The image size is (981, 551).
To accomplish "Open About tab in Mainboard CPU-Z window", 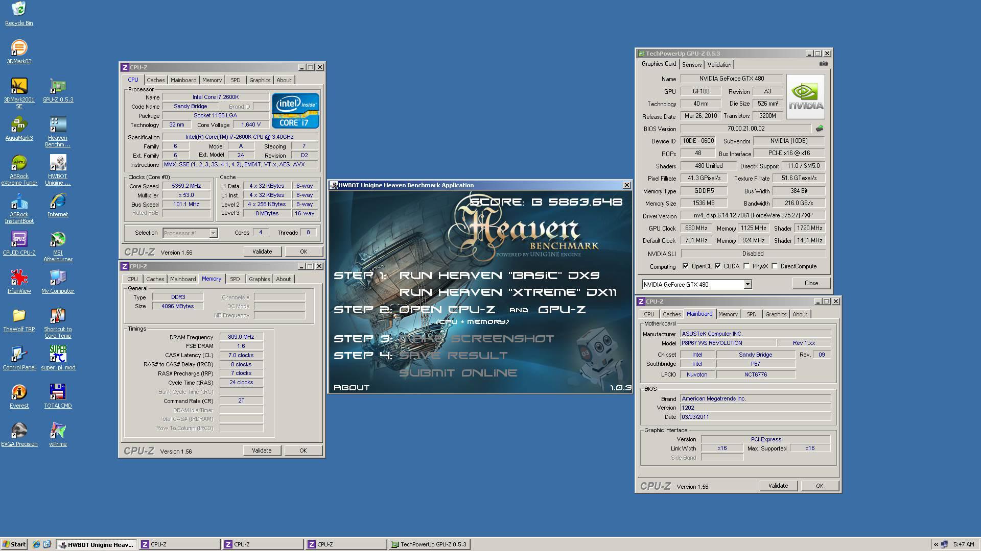I will click(800, 314).
